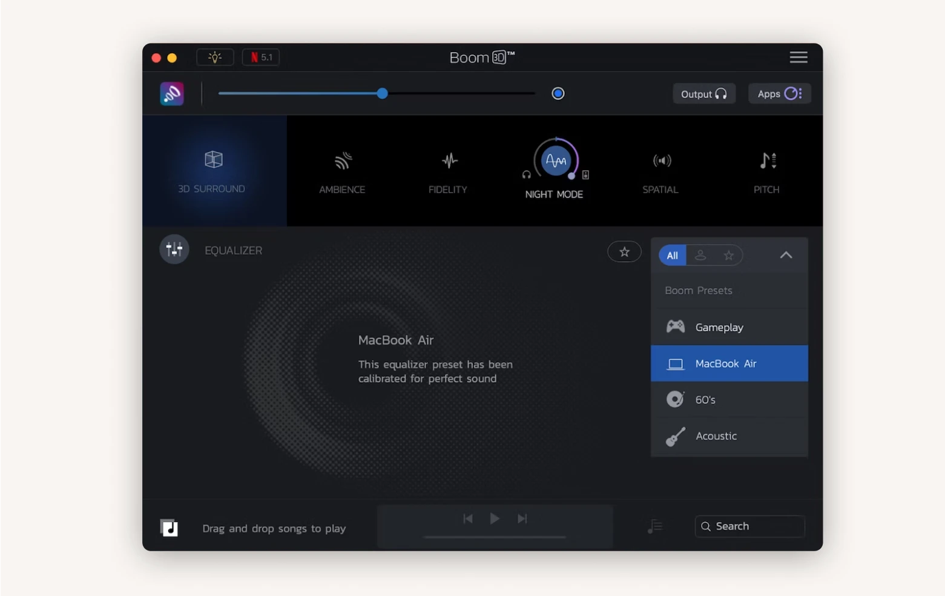
Task: Click the Night Mode speaker icon
Action: click(x=585, y=175)
